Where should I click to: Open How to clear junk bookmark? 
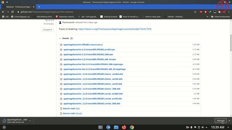(152, 17)
